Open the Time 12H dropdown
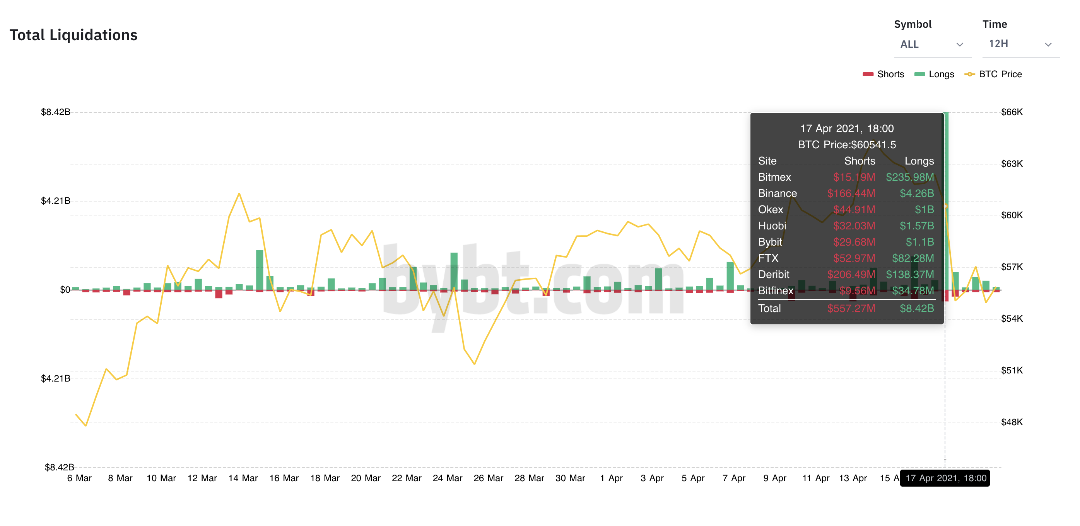Screen dimensions: 1080x526 (x=1020, y=44)
